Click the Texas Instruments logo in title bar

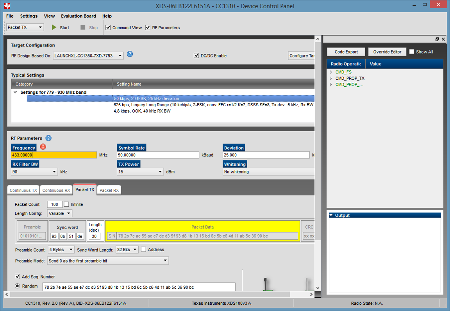(7, 5)
